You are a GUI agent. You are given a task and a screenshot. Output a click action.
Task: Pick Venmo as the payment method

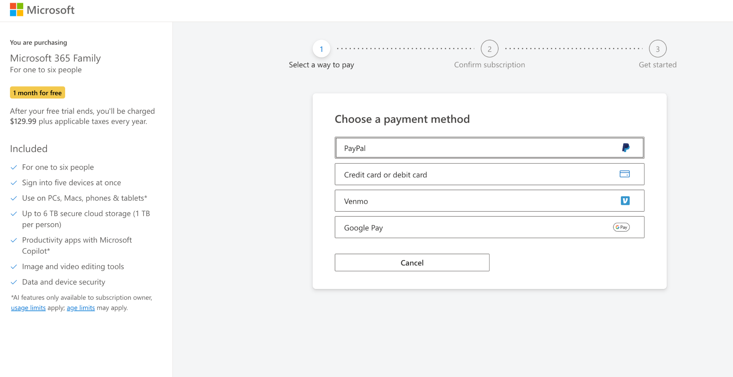pos(489,201)
